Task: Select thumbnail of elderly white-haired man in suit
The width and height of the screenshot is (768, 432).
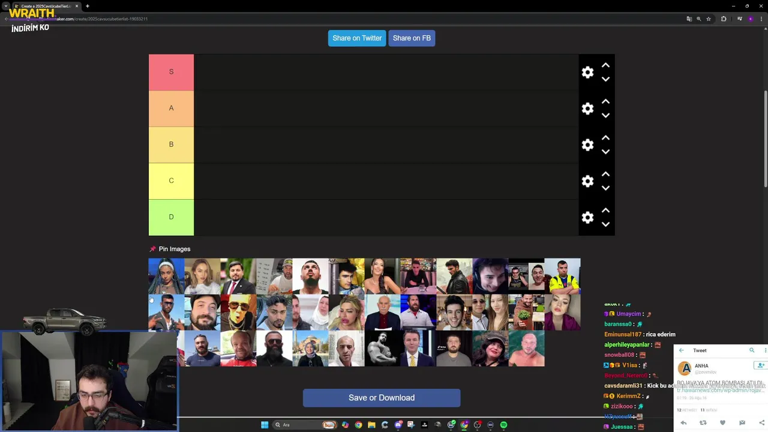Action: pos(382,312)
